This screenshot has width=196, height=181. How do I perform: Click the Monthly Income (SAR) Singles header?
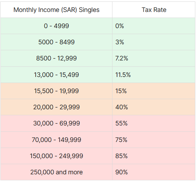click(x=56, y=10)
